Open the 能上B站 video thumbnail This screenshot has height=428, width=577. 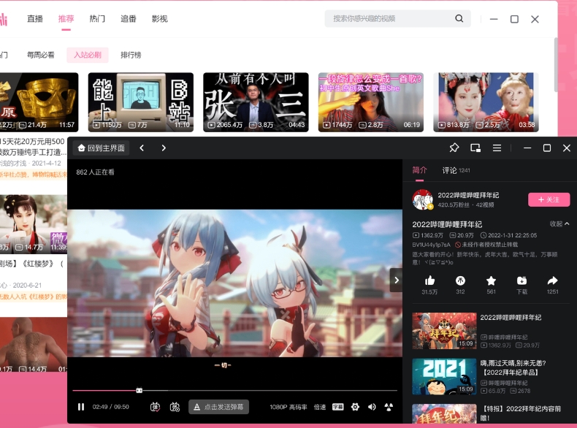point(140,102)
